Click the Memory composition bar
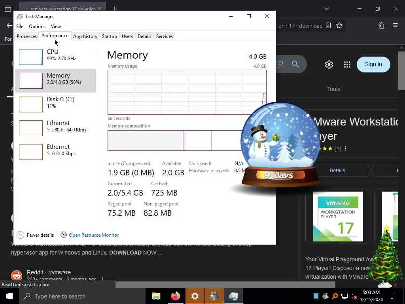Image resolution: width=405 pixels, height=304 pixels. (174, 141)
